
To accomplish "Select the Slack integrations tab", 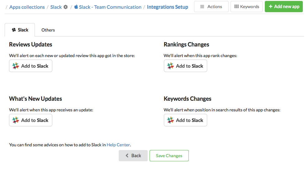I will (20, 30).
